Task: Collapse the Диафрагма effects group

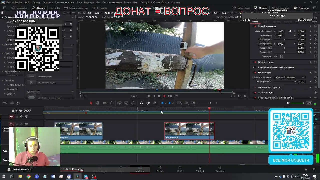Action: point(72,92)
